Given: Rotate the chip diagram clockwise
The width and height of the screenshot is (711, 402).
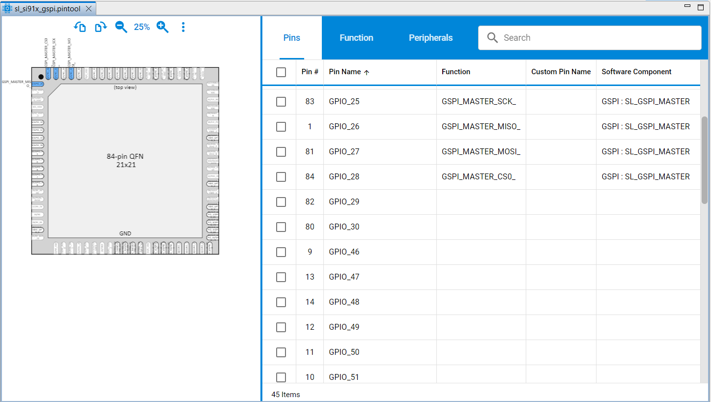Looking at the screenshot, I should pos(101,27).
